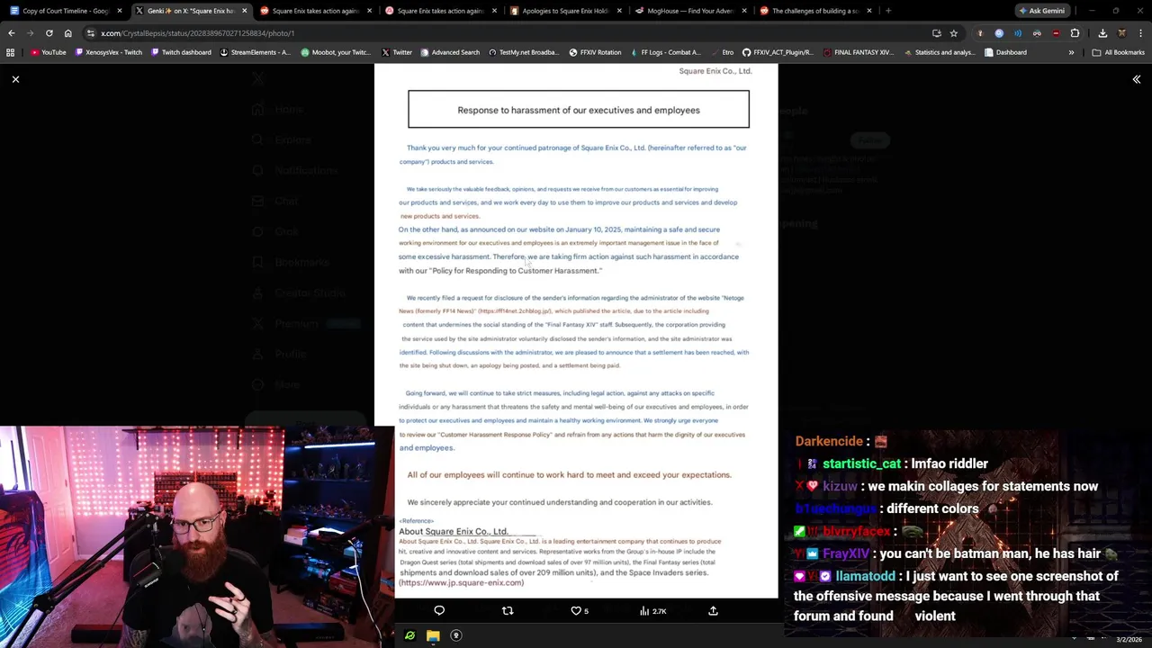Viewport: 1152px width, 648px height.
Task: Open the YouTube bookmark
Action: 49,52
